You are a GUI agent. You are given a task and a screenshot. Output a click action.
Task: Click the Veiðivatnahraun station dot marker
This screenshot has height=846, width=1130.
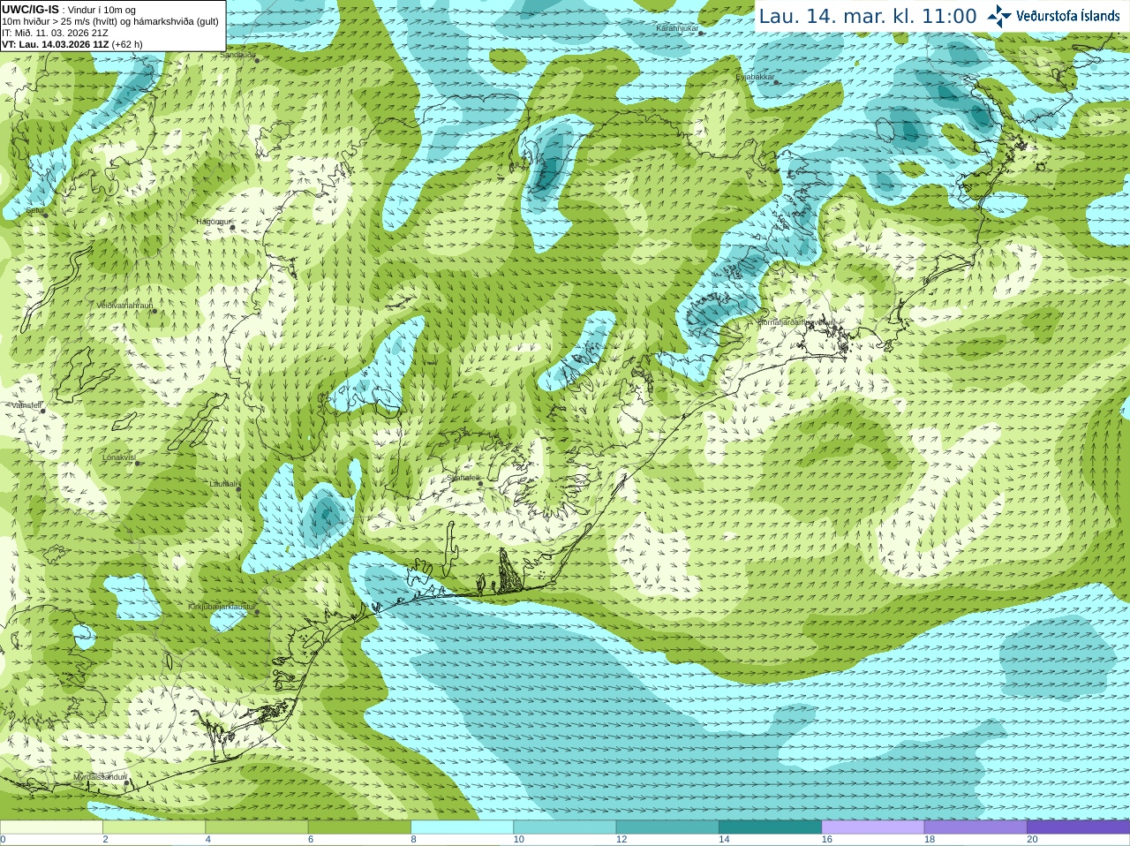pos(154,311)
